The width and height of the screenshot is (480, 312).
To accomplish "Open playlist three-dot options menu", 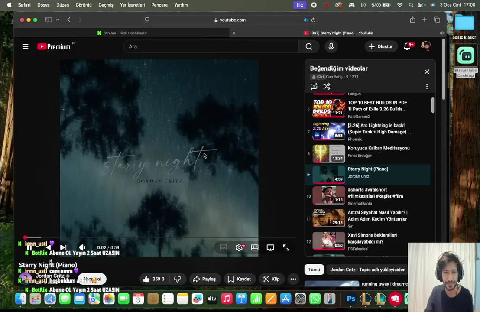I will pos(427,86).
